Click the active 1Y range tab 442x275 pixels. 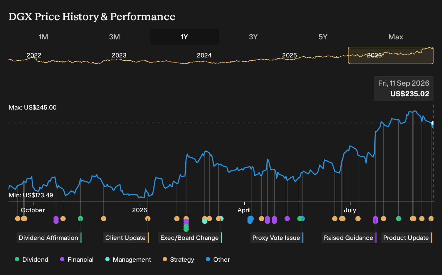point(184,37)
